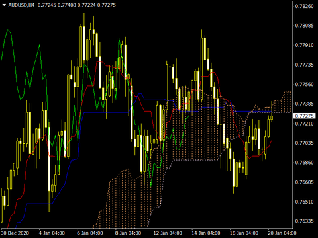Viewport: 318px width, 238px height.
Task: Select the OHLC values text in chart header
Action: pyautogui.click(x=77, y=5)
